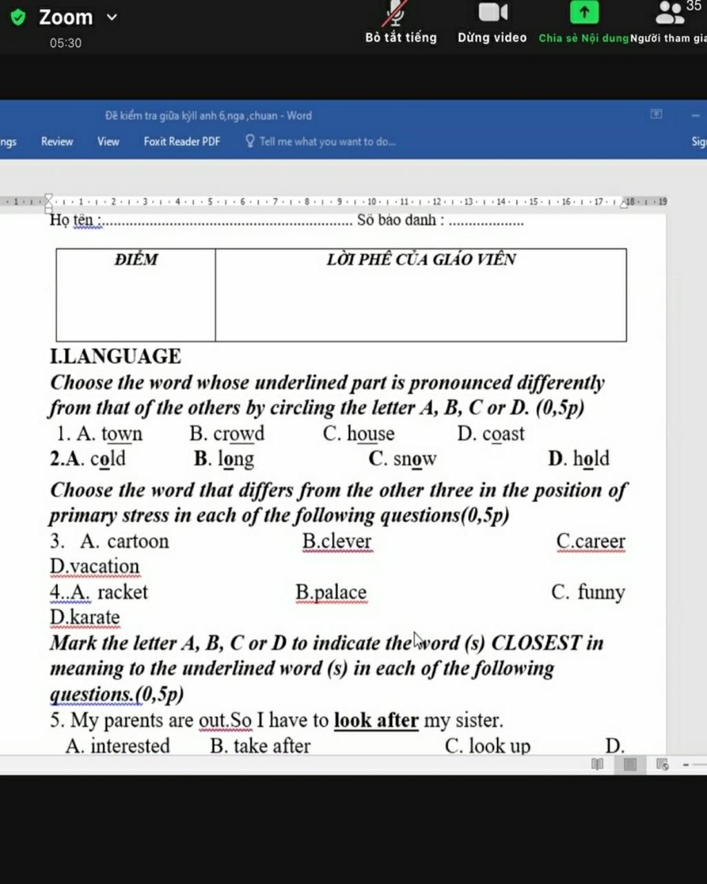Click the option "B.clever"
This screenshot has height=884, width=707.
tap(337, 541)
